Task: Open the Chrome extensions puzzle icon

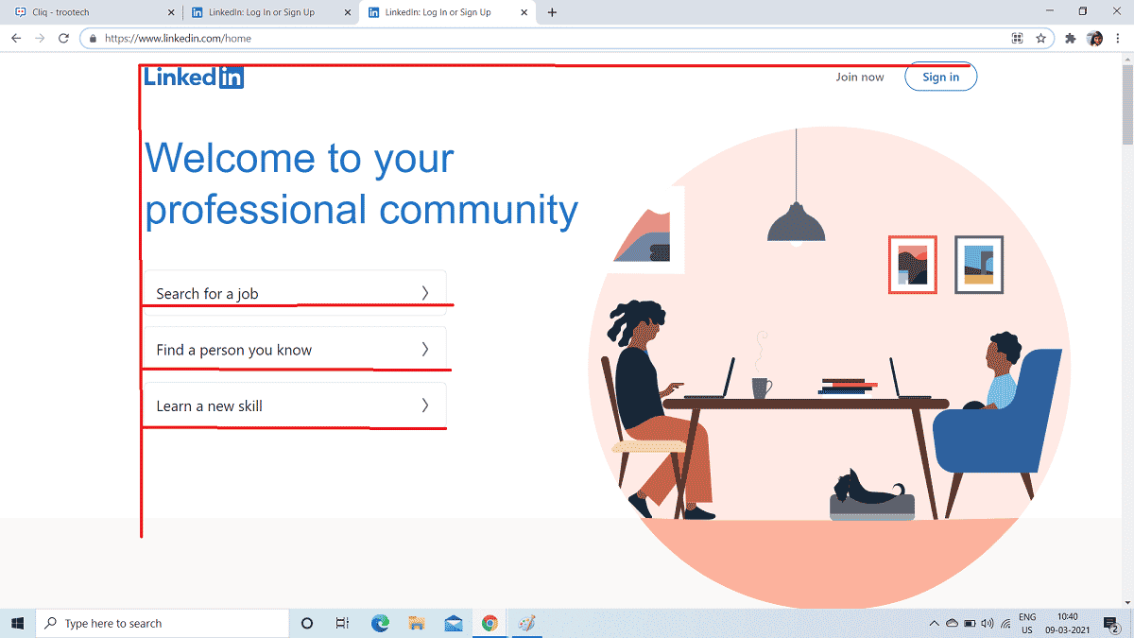Action: [1070, 39]
